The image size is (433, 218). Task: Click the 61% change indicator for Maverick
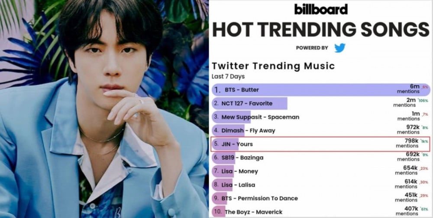coord(424,209)
